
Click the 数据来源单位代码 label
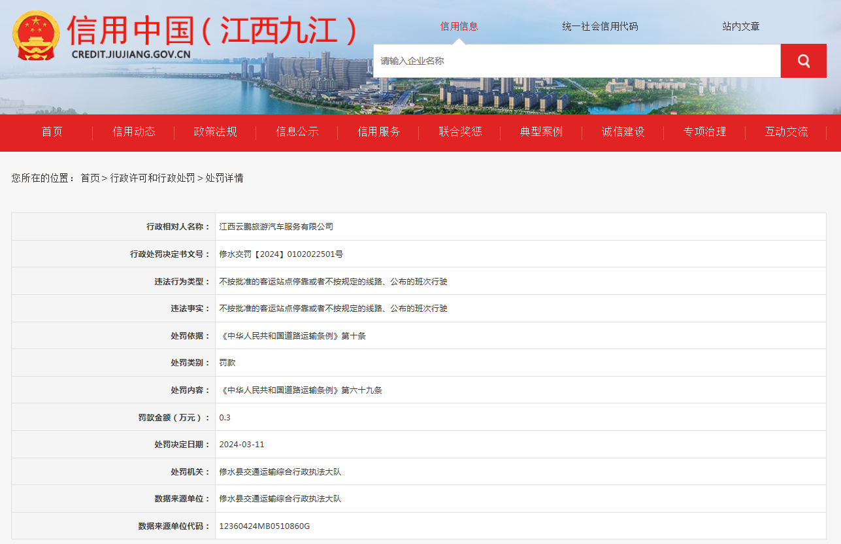coord(174,526)
